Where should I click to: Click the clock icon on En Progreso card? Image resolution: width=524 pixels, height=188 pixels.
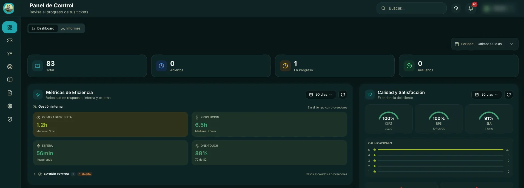285,66
